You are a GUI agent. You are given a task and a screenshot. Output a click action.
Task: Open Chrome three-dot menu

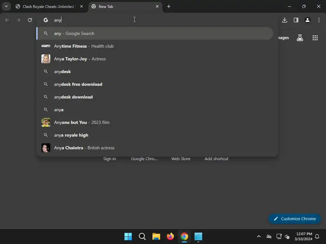[x=319, y=20]
